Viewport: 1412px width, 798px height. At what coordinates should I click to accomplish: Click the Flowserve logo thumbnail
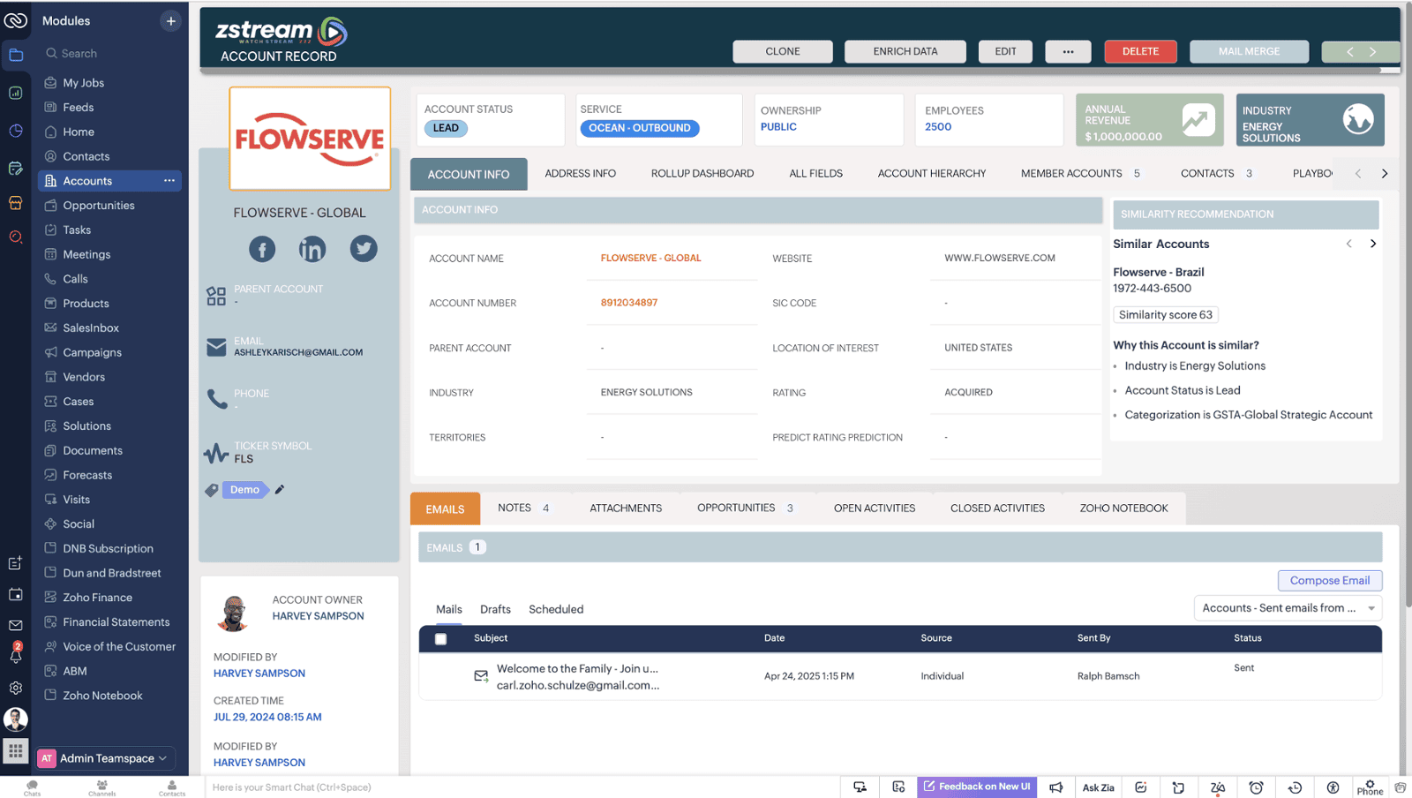click(310, 139)
